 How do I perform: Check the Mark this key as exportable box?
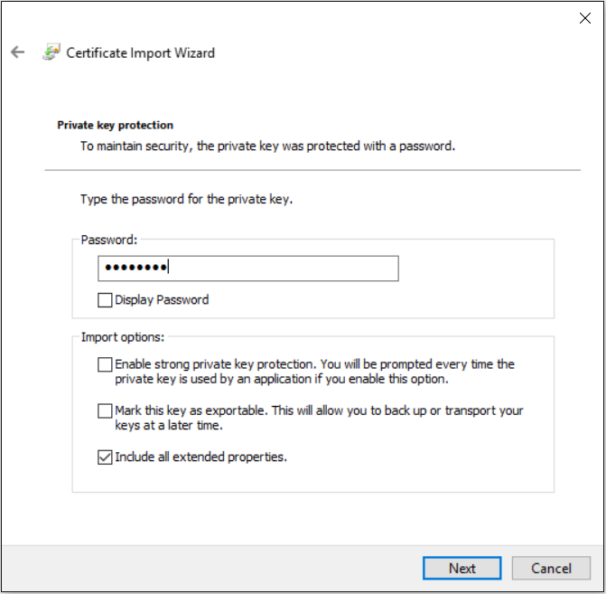click(105, 411)
